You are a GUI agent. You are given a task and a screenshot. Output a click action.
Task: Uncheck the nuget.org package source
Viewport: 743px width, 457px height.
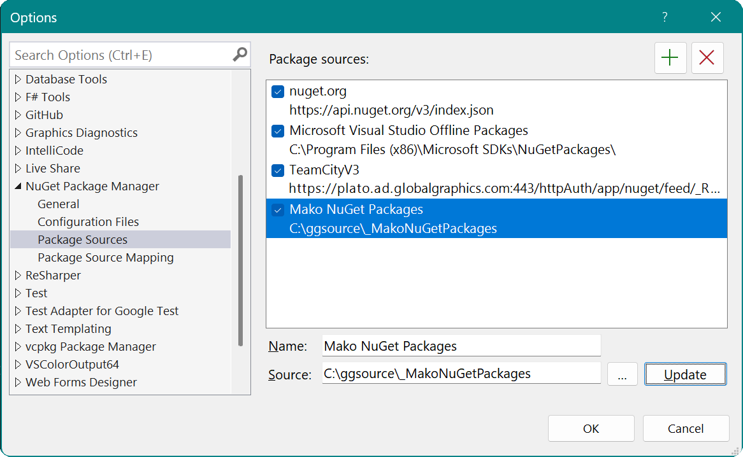(x=278, y=92)
